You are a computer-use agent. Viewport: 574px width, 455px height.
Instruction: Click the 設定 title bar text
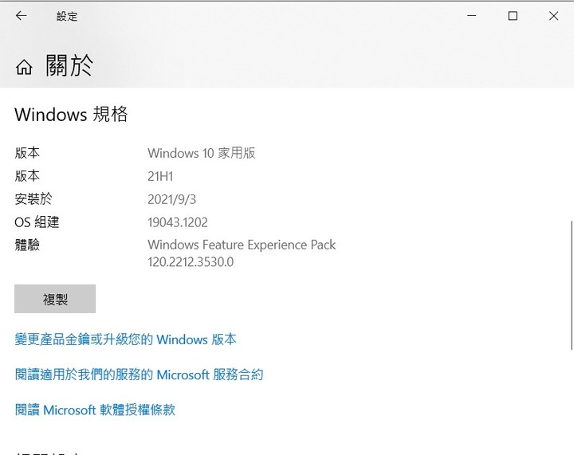click(x=67, y=16)
